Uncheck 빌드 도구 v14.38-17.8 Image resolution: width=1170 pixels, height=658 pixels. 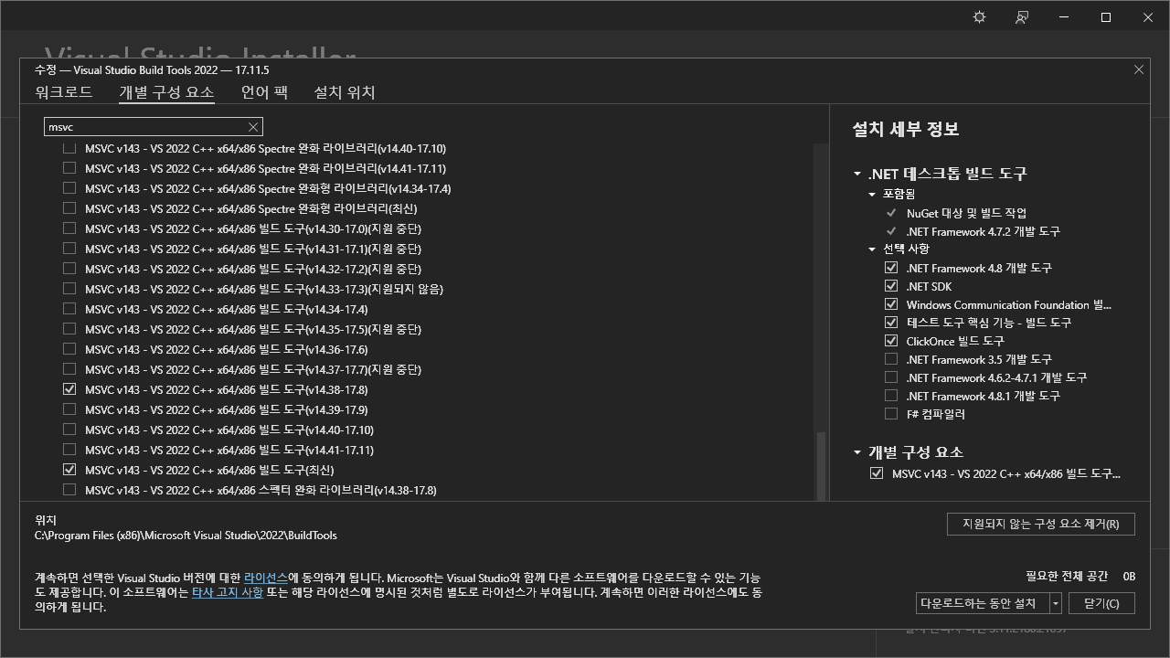click(69, 389)
